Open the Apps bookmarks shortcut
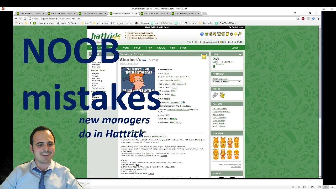This screenshot has height=189, width=336. 19,23
